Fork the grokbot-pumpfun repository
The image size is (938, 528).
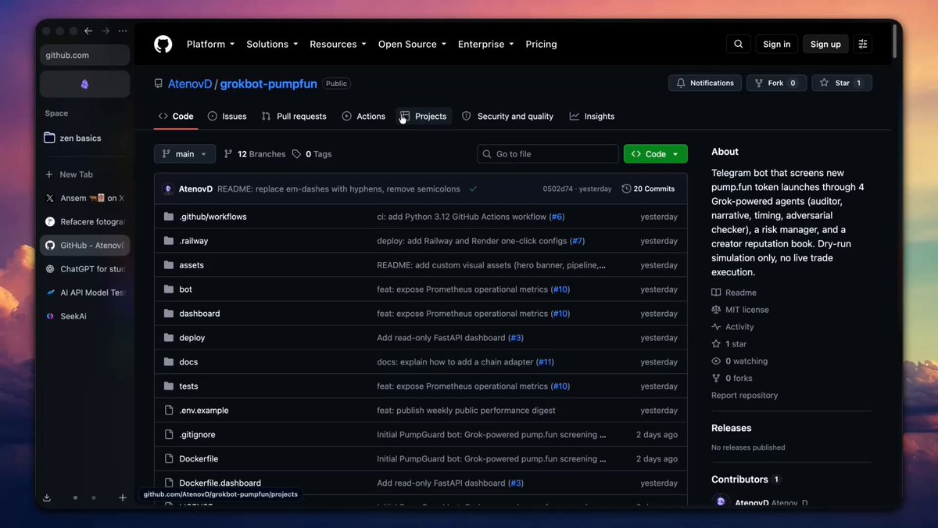click(x=776, y=83)
